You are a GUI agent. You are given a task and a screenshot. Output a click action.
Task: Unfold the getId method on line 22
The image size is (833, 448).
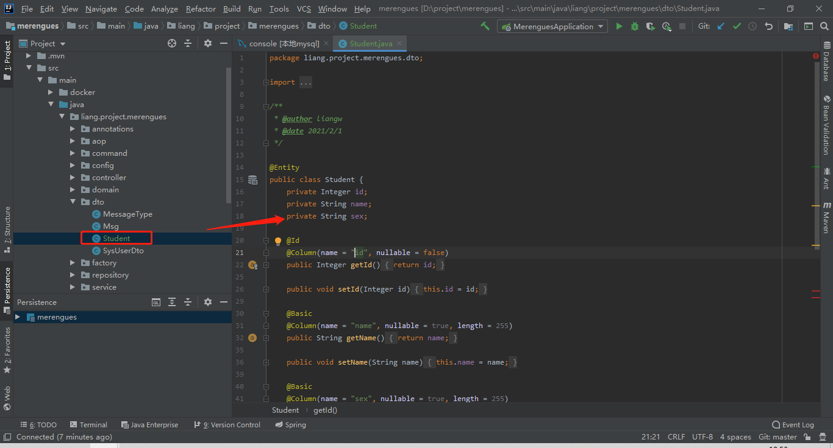266,265
